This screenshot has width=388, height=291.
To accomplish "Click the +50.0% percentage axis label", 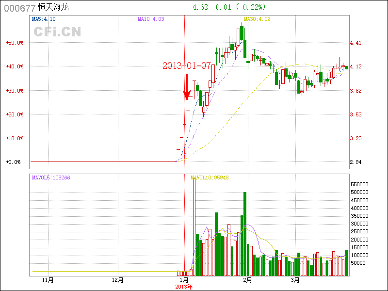I will click(15, 43).
